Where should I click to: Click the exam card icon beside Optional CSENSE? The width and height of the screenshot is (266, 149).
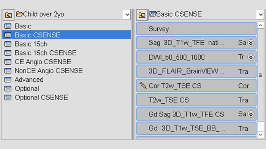coord(8,98)
